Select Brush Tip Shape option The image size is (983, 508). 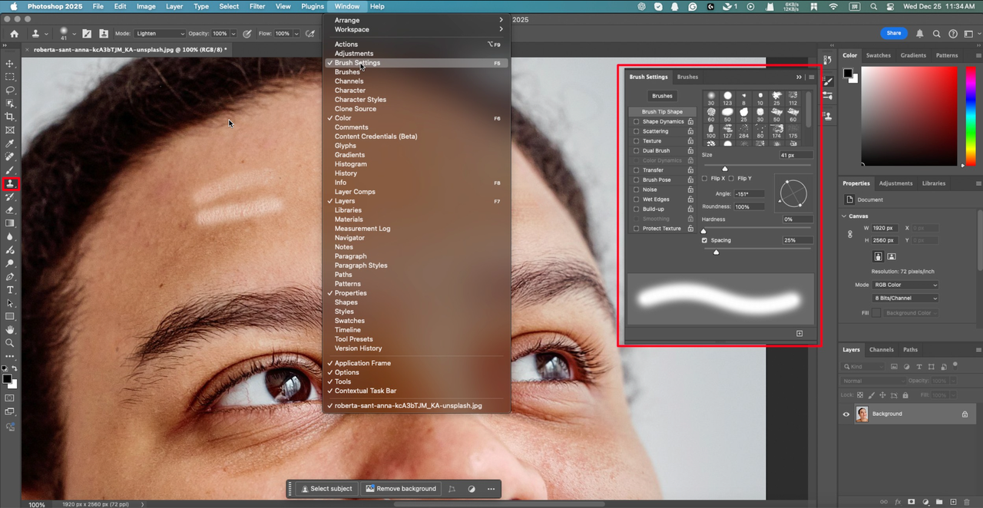(662, 112)
